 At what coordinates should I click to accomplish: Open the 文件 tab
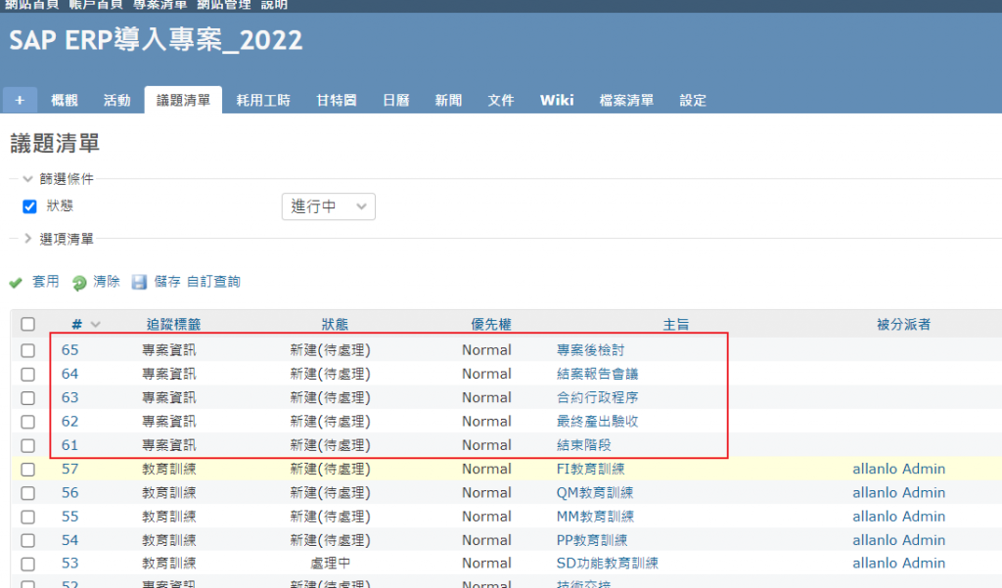coord(500,101)
